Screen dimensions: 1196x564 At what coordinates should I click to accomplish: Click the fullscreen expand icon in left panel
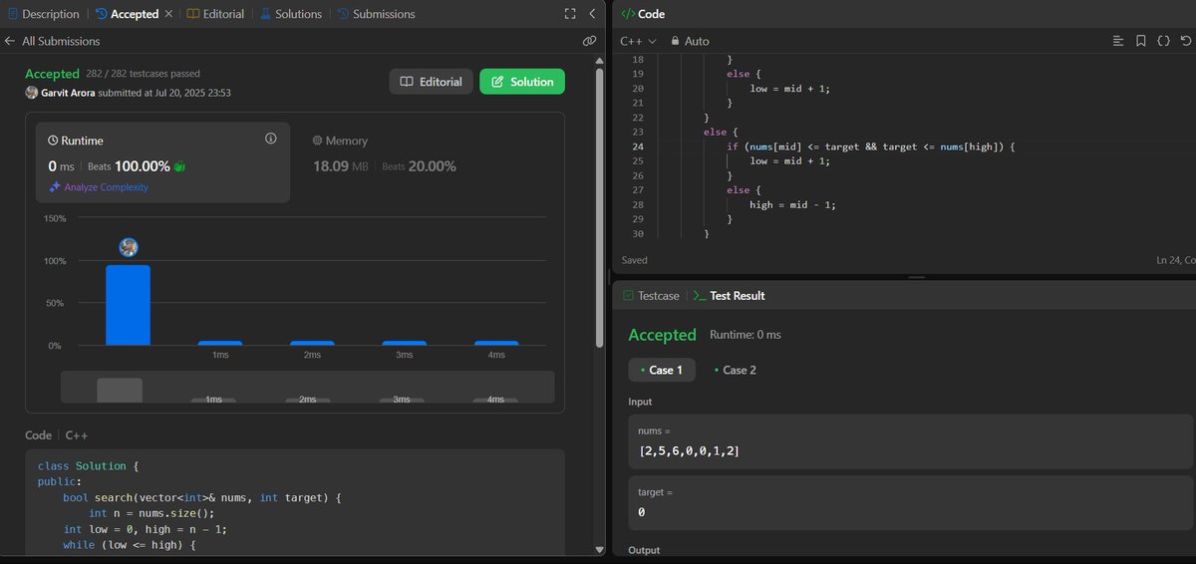[570, 14]
